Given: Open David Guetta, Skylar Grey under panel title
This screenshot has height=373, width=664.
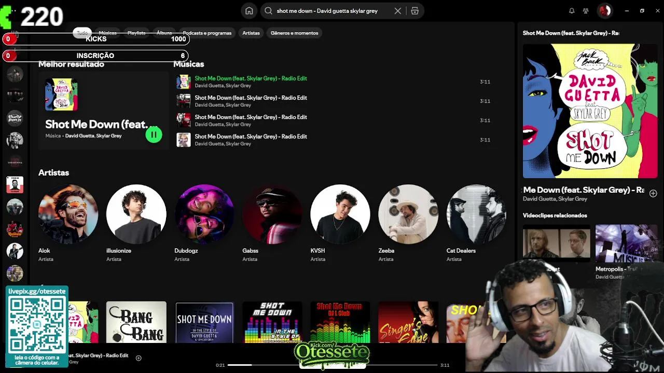Looking at the screenshot, I should 555,199.
